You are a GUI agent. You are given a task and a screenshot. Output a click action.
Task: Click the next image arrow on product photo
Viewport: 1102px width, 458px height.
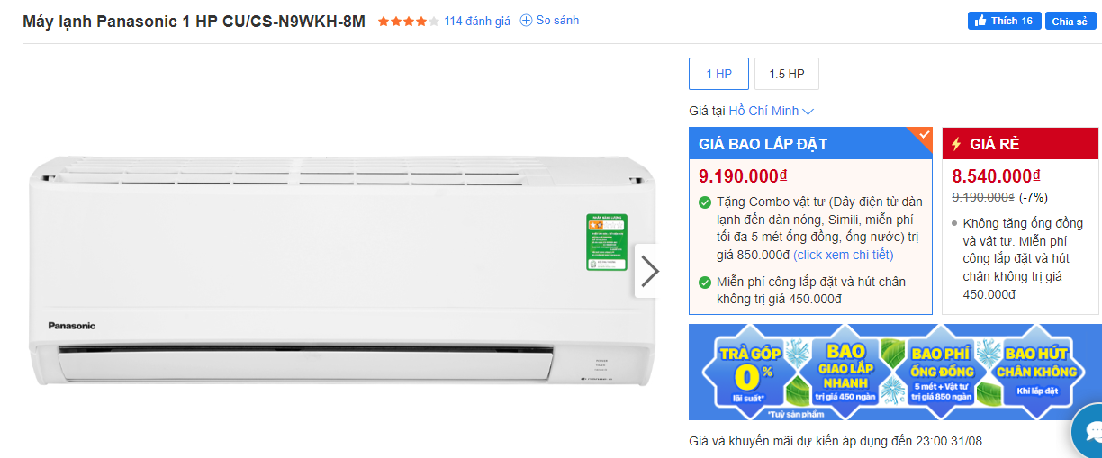click(x=649, y=271)
